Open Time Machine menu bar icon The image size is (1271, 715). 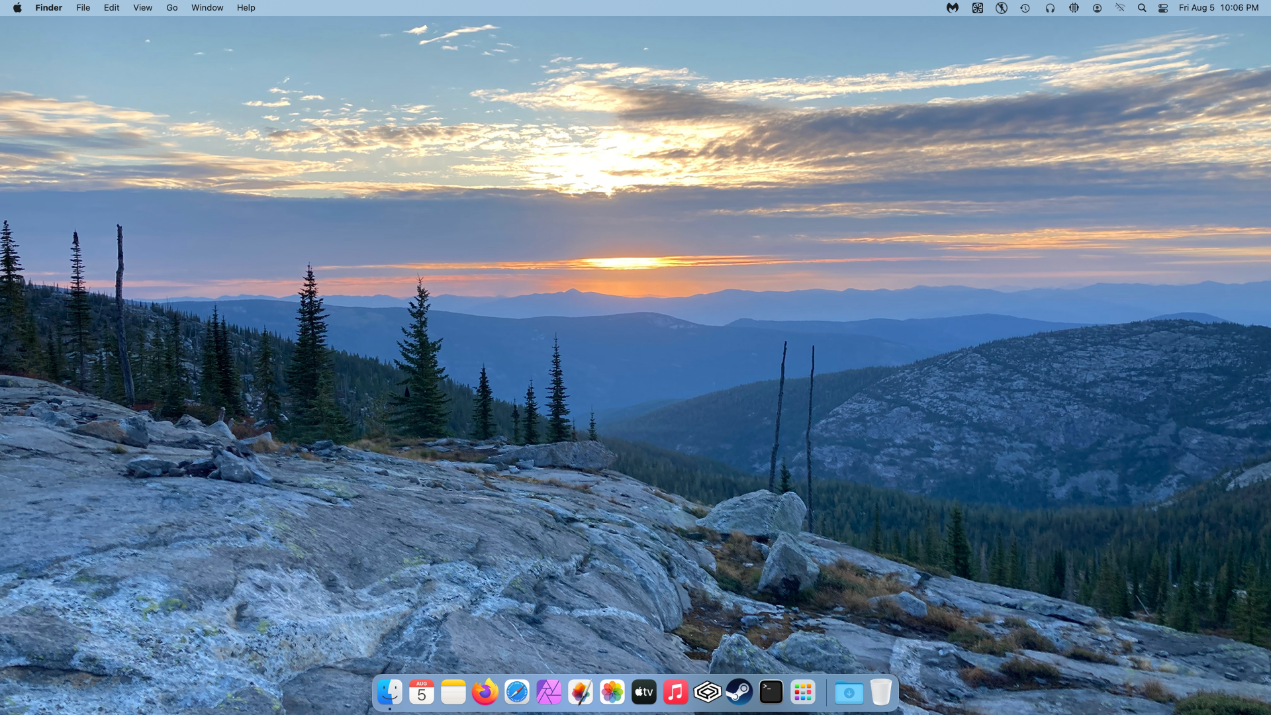coord(1025,8)
